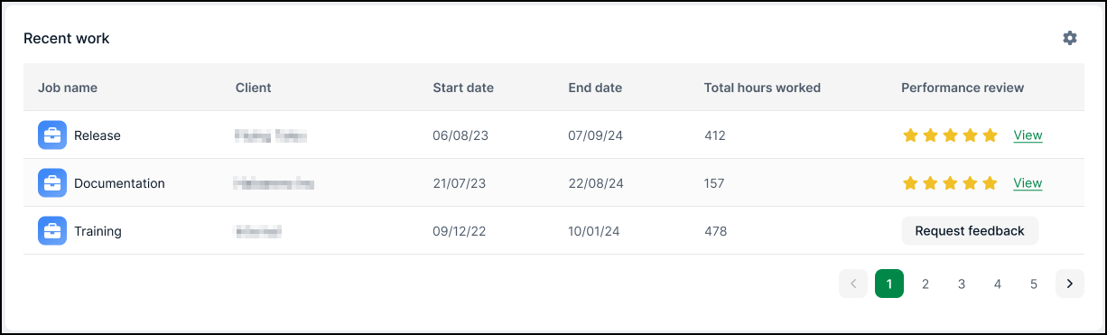1107x335 pixels.
Task: Click the Total hours worked header
Action: 762,88
